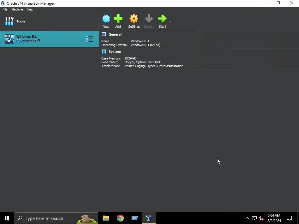The height and width of the screenshot is (224, 299).
Task: Show hidden system tray icons
Action: 247,218
